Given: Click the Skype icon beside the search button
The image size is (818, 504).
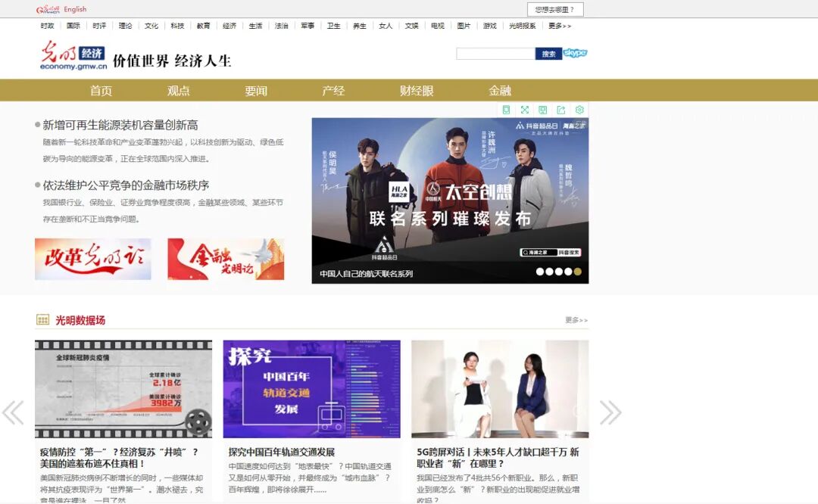Looking at the screenshot, I should click(575, 53).
